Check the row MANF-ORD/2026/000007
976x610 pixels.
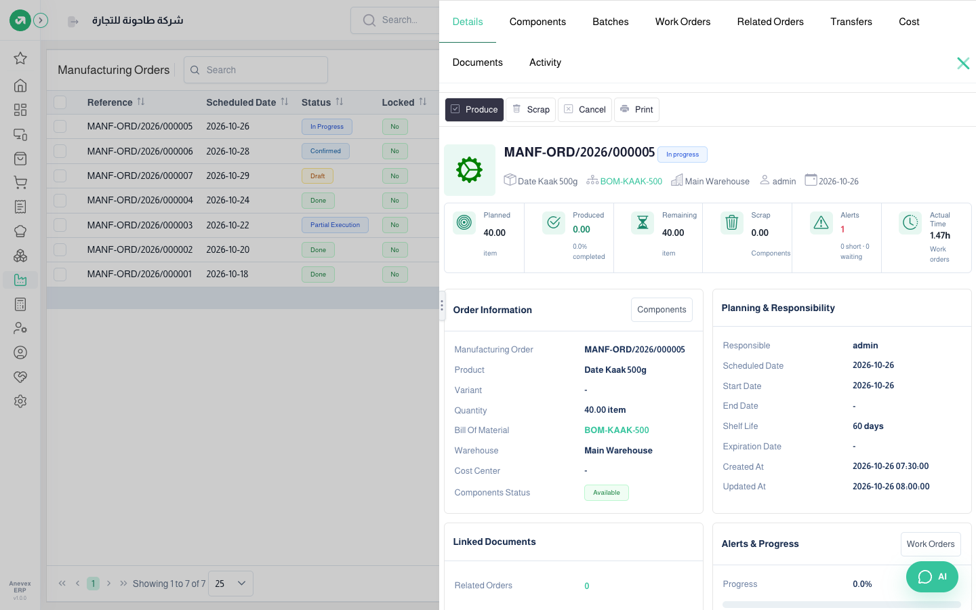click(x=60, y=176)
